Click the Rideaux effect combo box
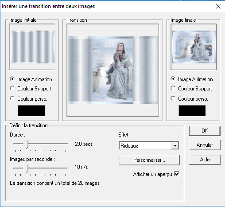 pos(149,146)
